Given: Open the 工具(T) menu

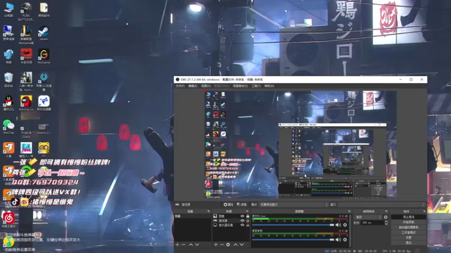Looking at the screenshot, I should (x=256, y=86).
